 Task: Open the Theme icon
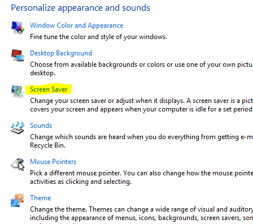click(x=18, y=200)
